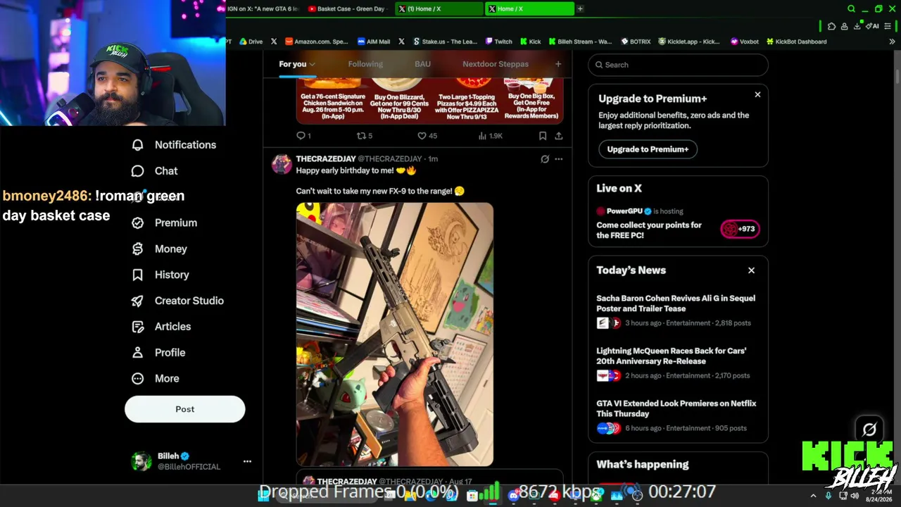901x507 pixels.
Task: Launch Creator Studio rocket icon
Action: click(138, 301)
